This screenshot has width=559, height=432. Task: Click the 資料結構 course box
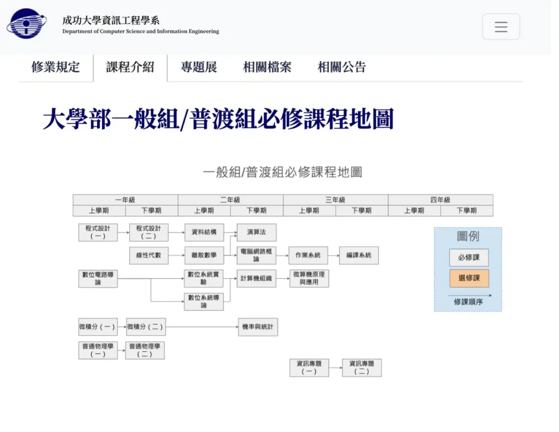point(204,232)
